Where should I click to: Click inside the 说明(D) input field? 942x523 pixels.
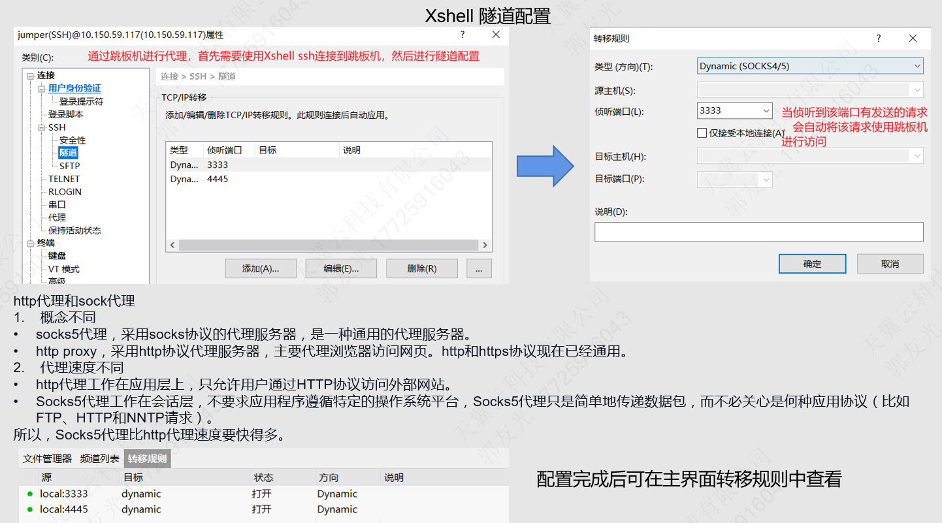pos(758,231)
